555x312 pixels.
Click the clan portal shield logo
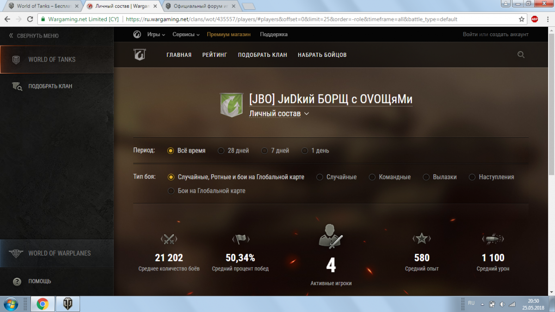pyautogui.click(x=139, y=55)
